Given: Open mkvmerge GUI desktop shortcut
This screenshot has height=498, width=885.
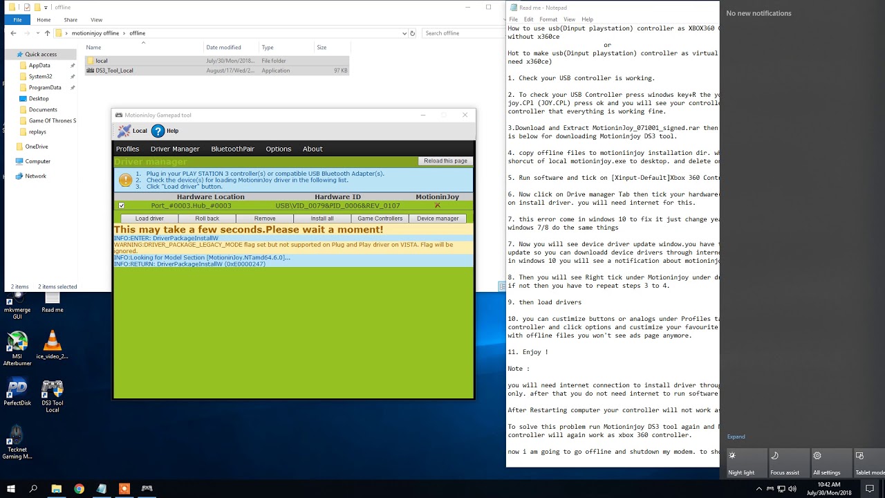Looking at the screenshot, I should (x=17, y=304).
